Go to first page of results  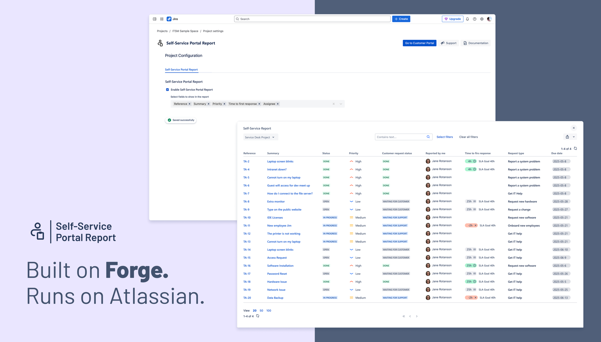click(x=404, y=316)
